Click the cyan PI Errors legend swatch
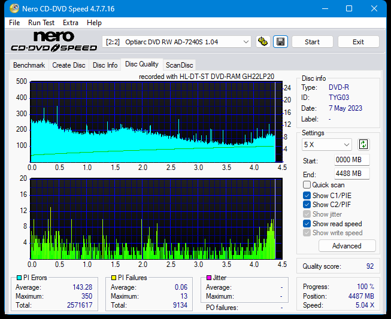This screenshot has height=319, width=391. click(19, 278)
